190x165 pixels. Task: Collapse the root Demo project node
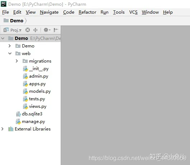pyautogui.click(x=3, y=38)
